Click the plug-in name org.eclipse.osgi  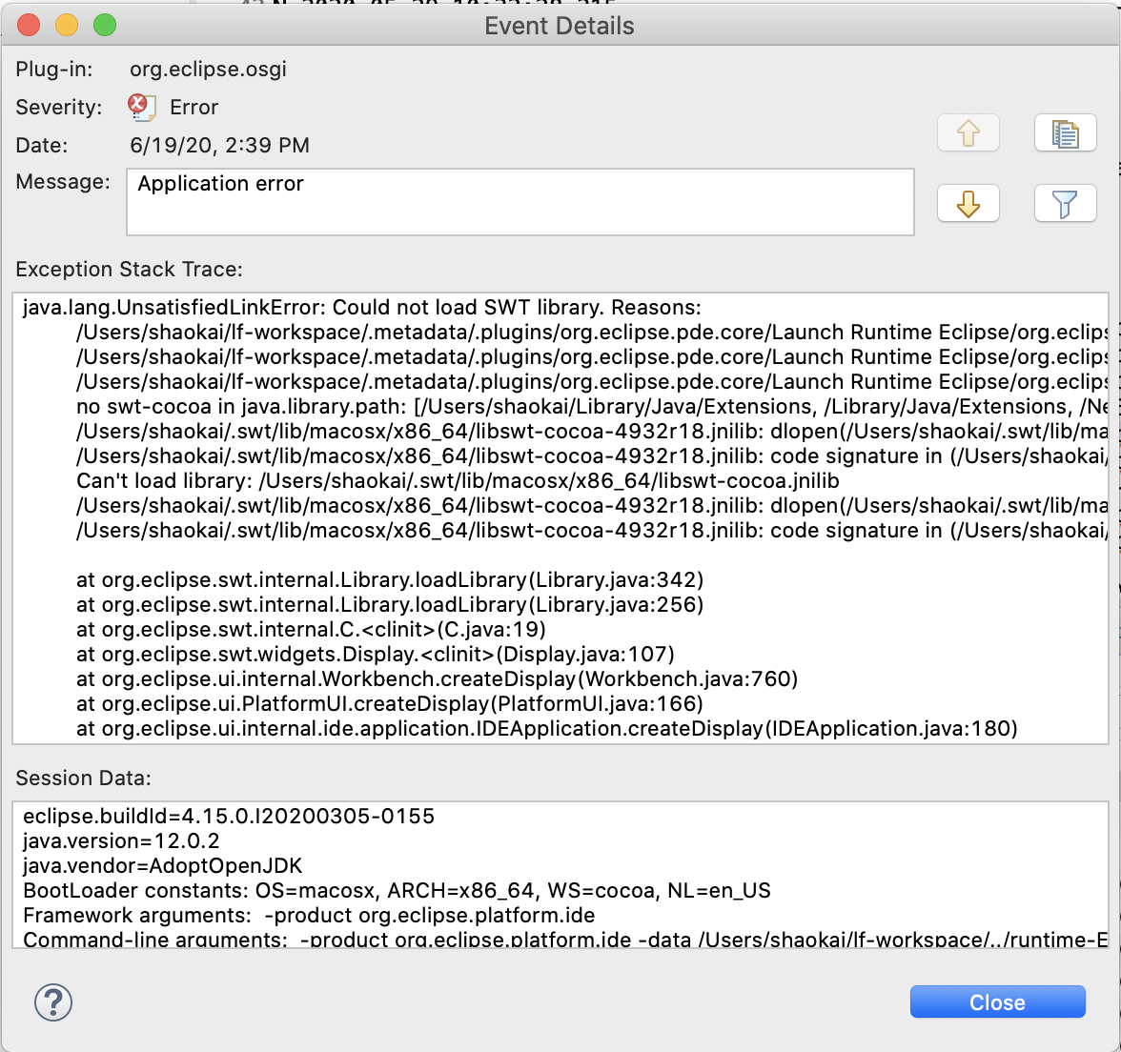click(x=208, y=70)
